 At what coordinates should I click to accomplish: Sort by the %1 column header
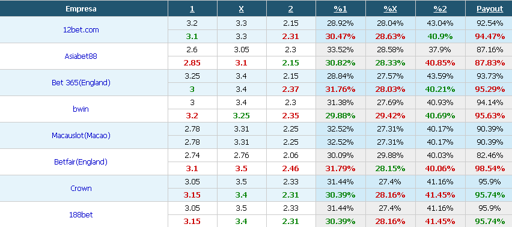(x=340, y=9)
